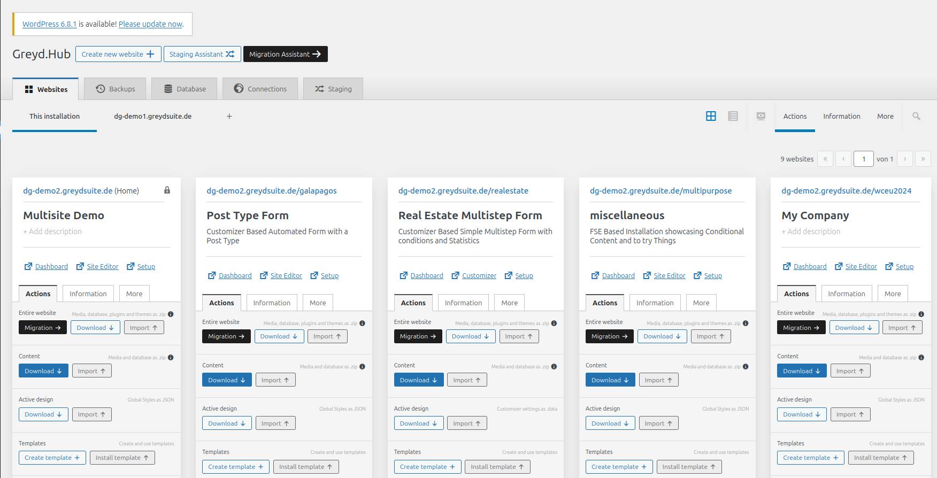Click the screen preview view icon
This screenshot has width=937, height=478.
pyautogui.click(x=761, y=116)
